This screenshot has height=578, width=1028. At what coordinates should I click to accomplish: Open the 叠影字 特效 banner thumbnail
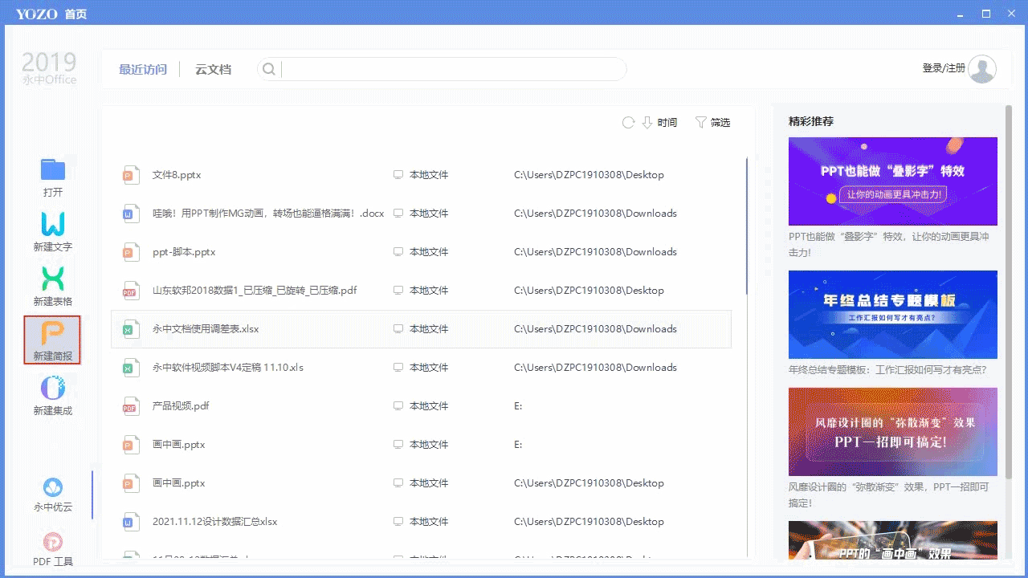893,181
